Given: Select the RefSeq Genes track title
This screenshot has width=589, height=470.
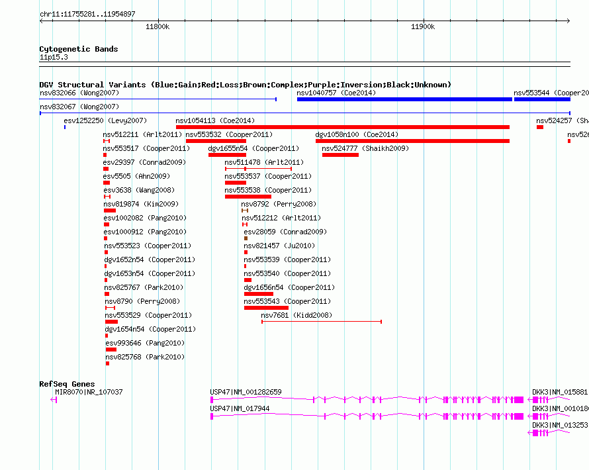Looking at the screenshot, I should coord(67,384).
